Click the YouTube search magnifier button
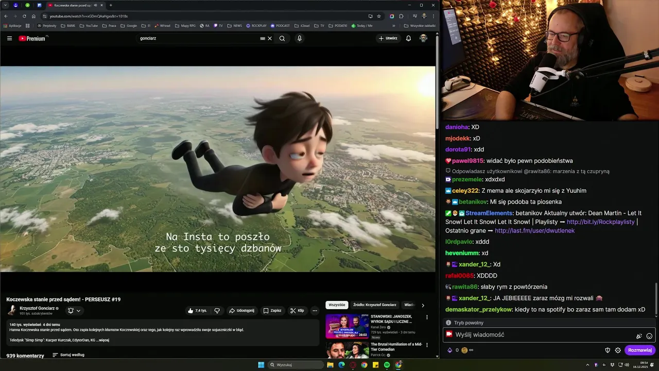This screenshot has width=659, height=371. (x=282, y=38)
